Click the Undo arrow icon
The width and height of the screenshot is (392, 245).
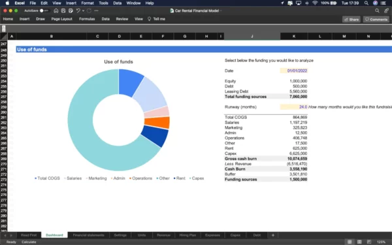[x=78, y=10]
